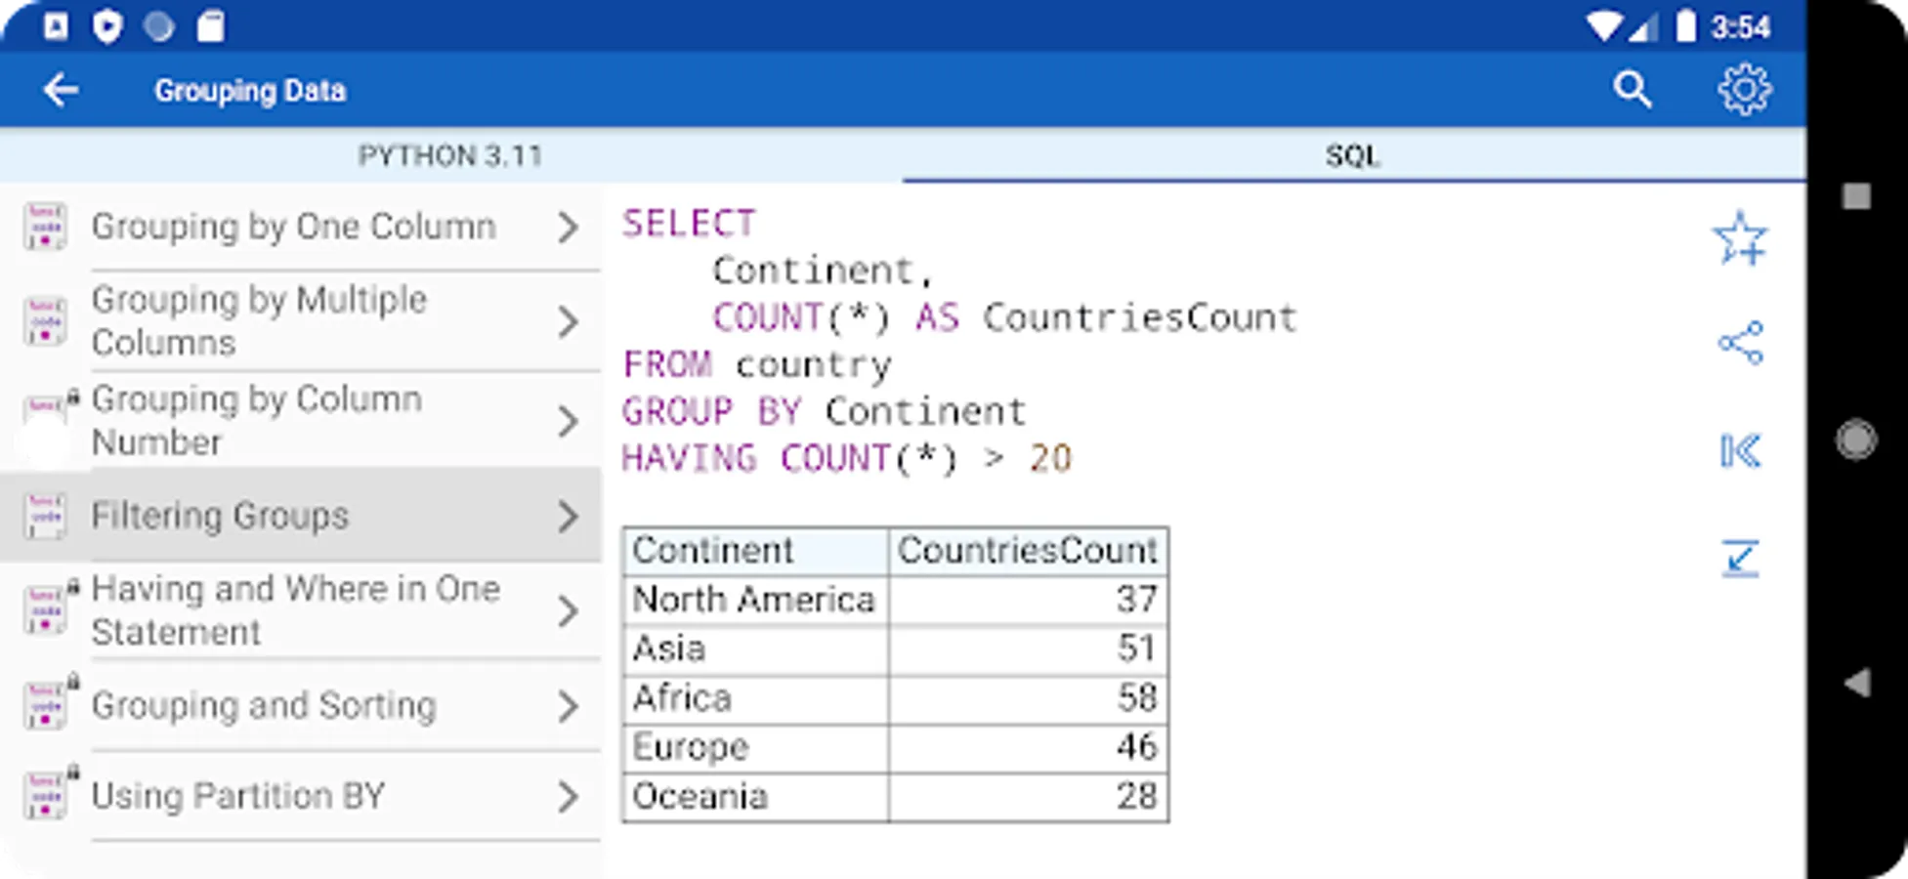Image resolution: width=1908 pixels, height=879 pixels.
Task: Open Grouping by Column Number lesson
Action: [257, 421]
